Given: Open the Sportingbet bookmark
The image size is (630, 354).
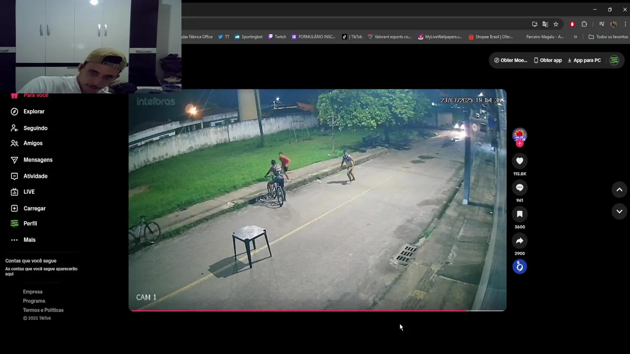Looking at the screenshot, I should (249, 37).
